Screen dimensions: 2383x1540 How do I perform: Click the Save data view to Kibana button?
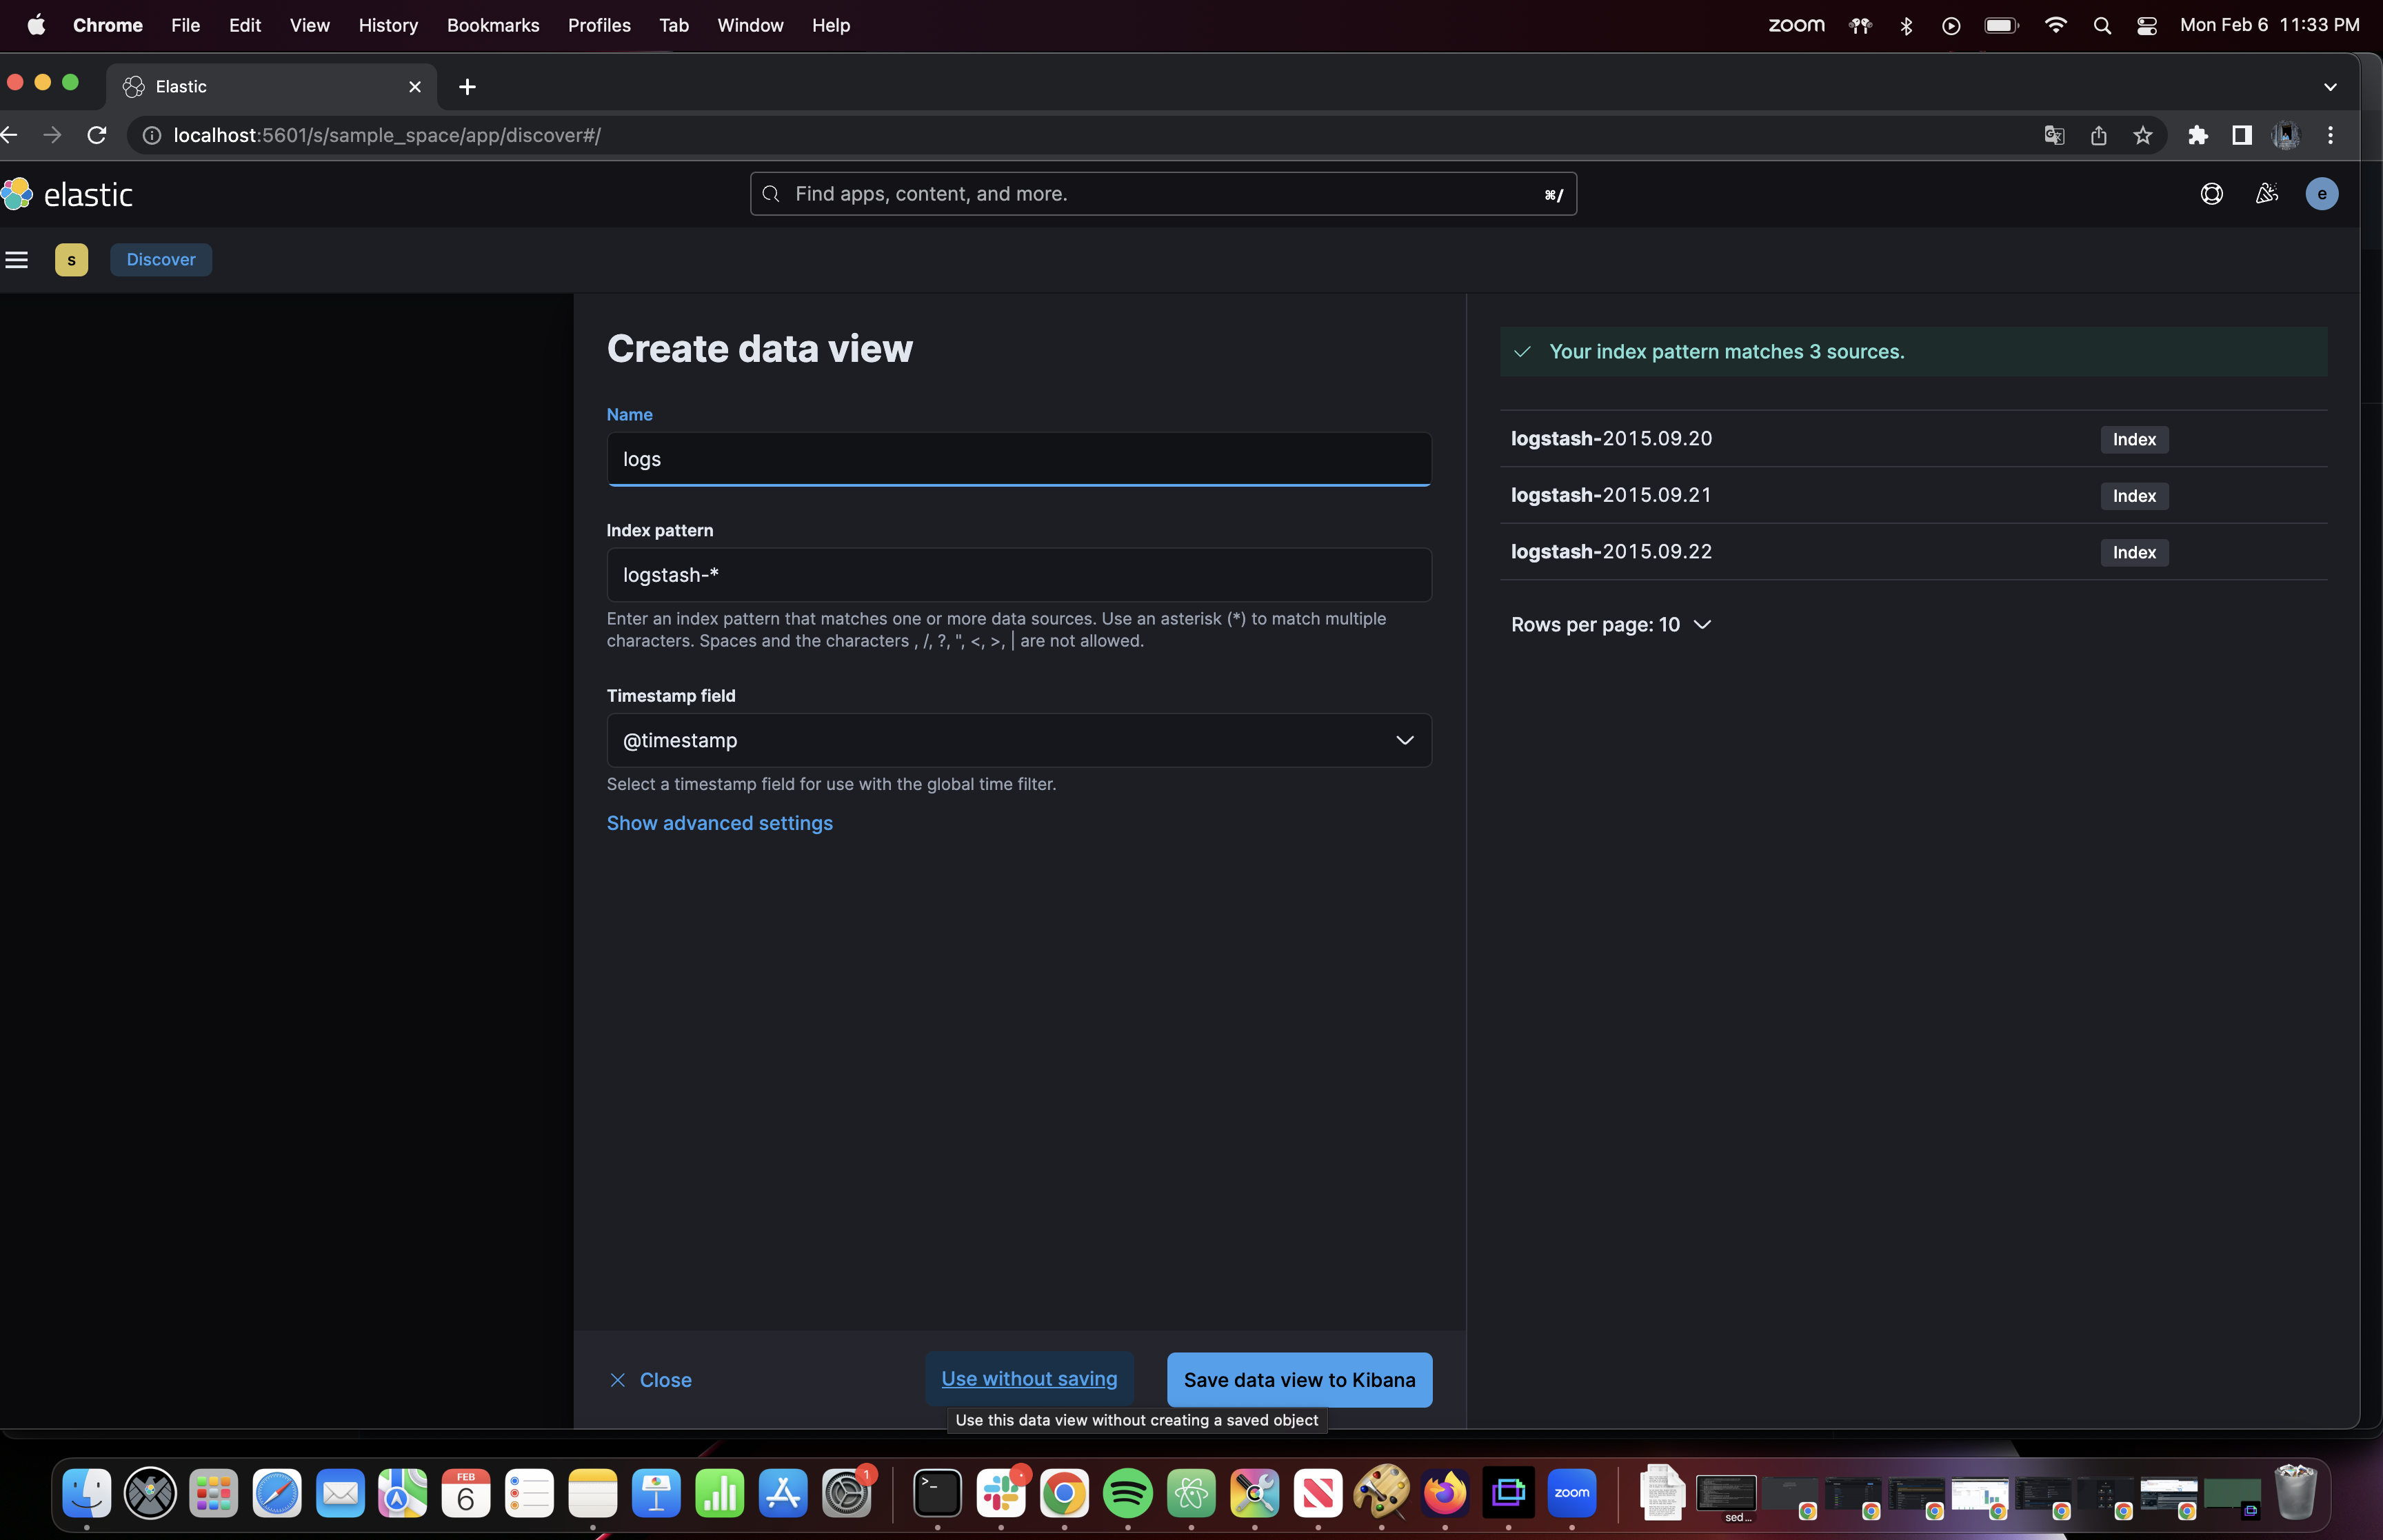(x=1298, y=1379)
